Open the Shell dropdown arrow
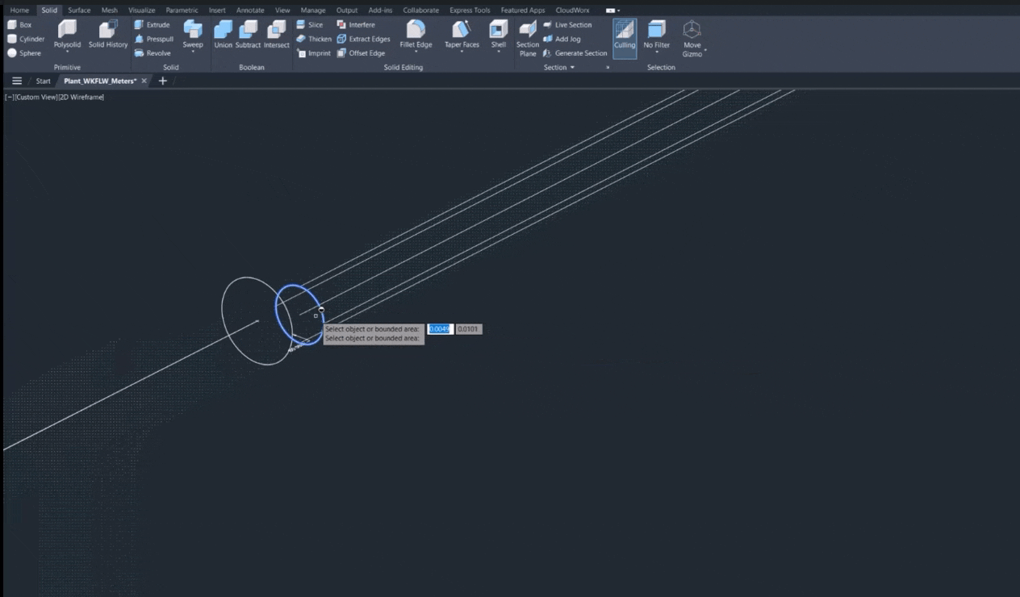 coord(499,52)
